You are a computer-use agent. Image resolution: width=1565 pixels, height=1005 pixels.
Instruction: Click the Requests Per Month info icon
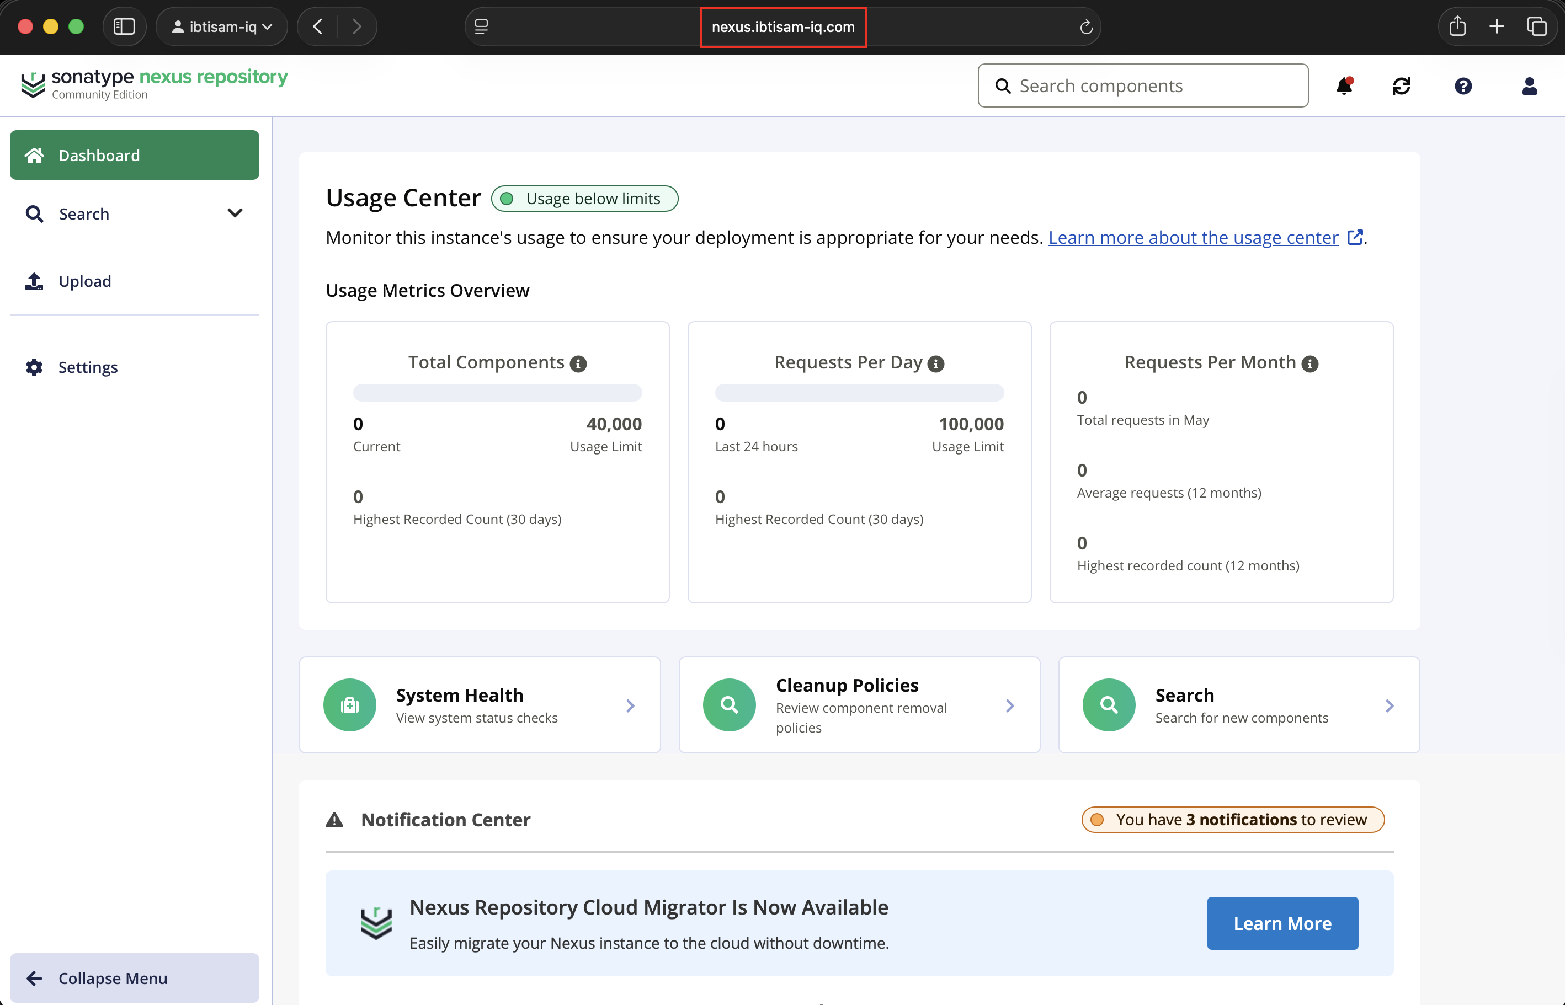tap(1309, 363)
